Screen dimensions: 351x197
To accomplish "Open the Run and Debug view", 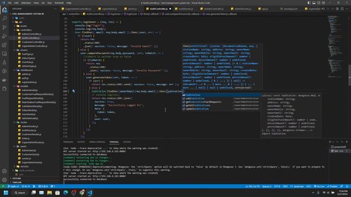I will [x=4, y=36].
